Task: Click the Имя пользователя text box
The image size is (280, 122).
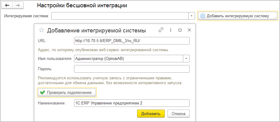Action: coord(128,59)
